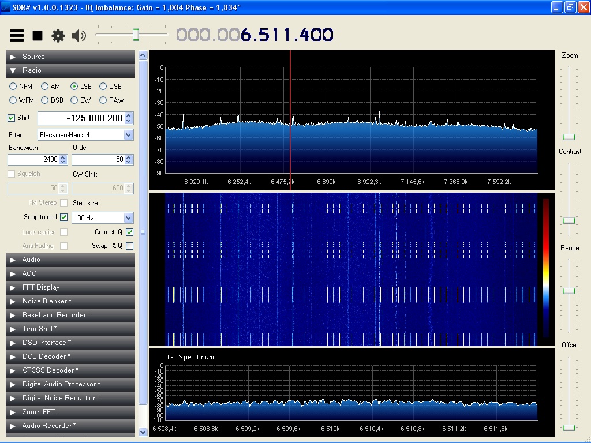The image size is (591, 443).
Task: Click the 6 510k label on IF Spectrum axis
Action: 330,429
